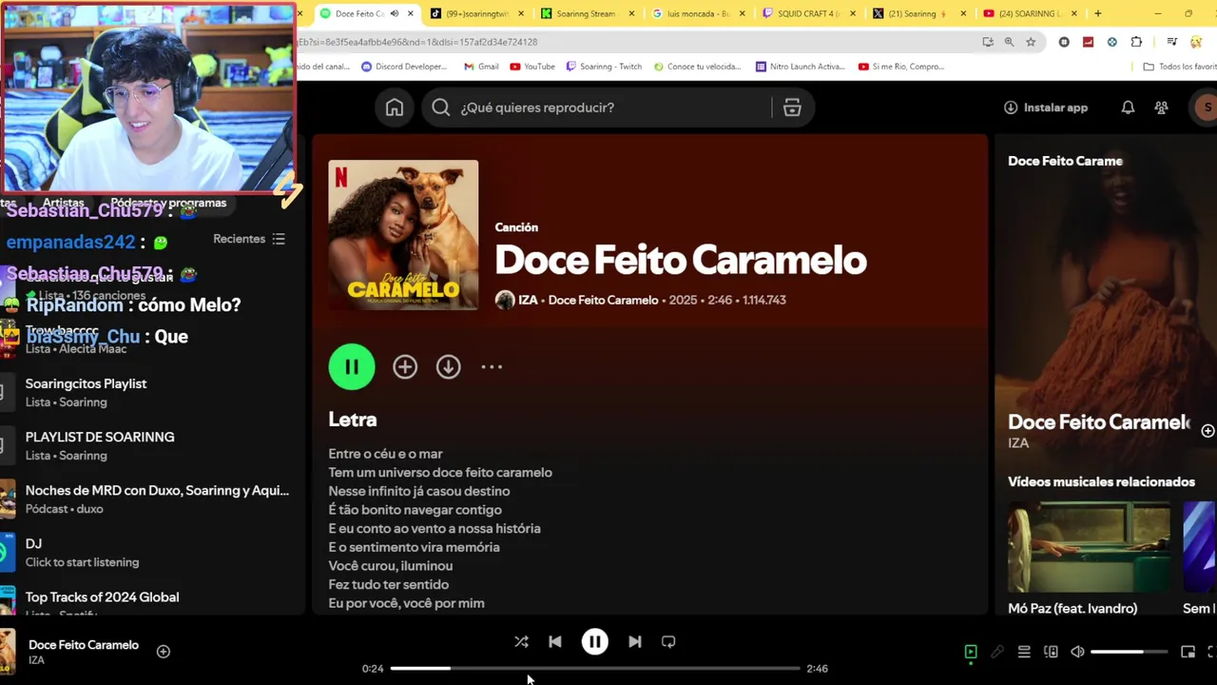Click Instalar app button
The image size is (1217, 685).
[1046, 108]
